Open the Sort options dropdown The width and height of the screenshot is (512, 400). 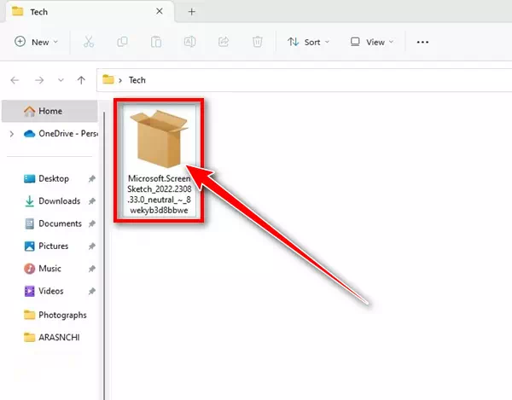pos(309,42)
